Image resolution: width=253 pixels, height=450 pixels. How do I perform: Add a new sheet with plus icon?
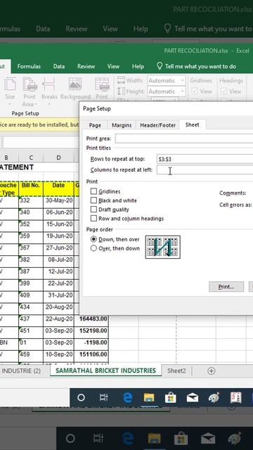click(211, 371)
